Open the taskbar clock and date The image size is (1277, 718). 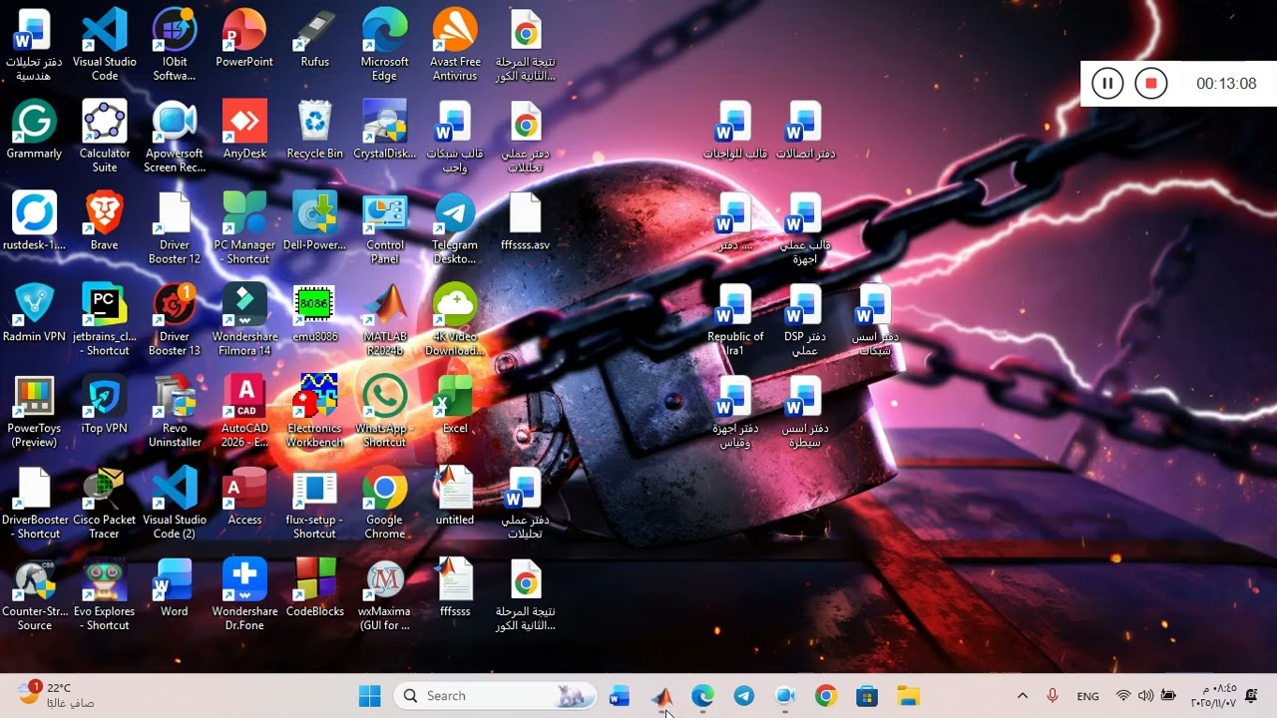[1212, 695]
